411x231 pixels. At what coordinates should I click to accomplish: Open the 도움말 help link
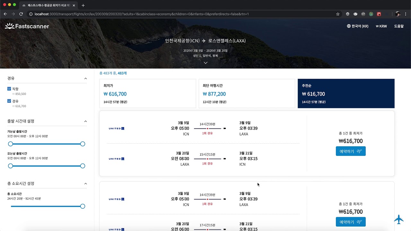pos(399,26)
